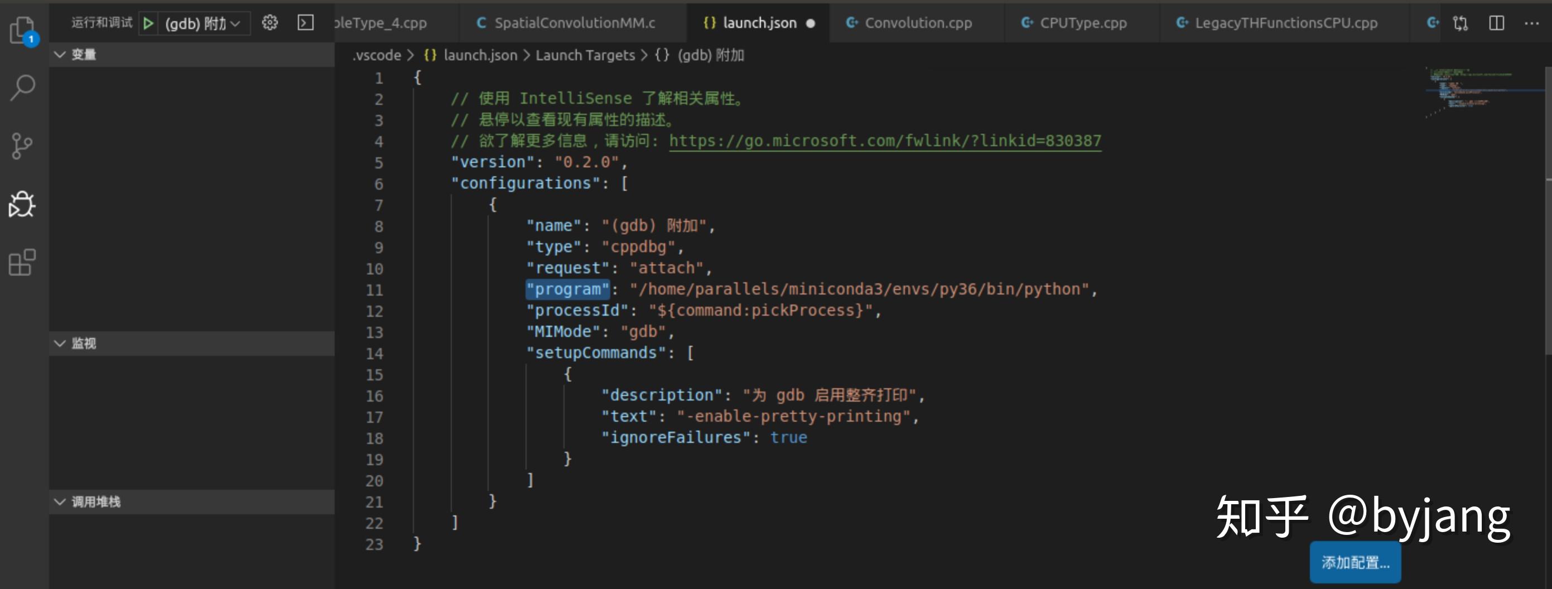
Task: Open editor more actions menu (...)
Action: [x=1531, y=23]
